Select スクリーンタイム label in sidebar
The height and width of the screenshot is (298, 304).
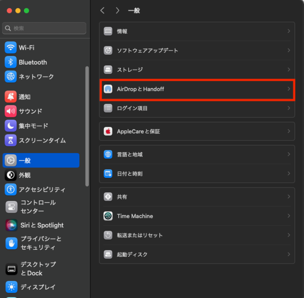click(42, 140)
